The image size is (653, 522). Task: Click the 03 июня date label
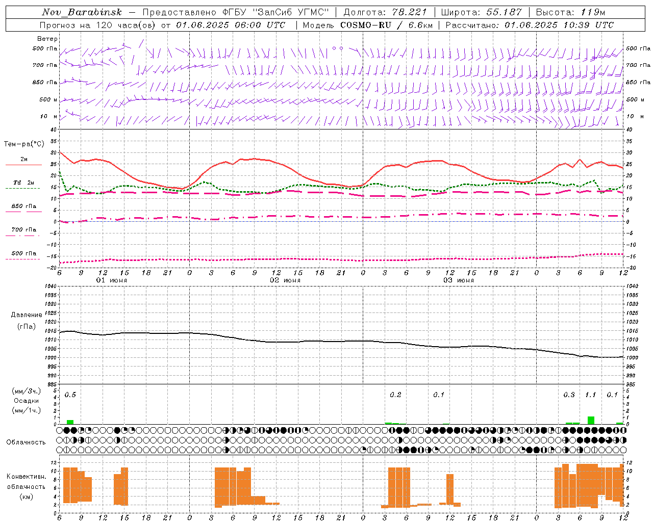tap(459, 280)
